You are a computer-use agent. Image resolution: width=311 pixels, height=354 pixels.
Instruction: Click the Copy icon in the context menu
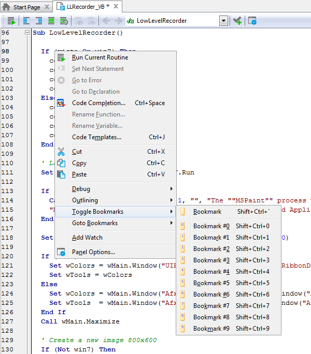[x=61, y=163]
